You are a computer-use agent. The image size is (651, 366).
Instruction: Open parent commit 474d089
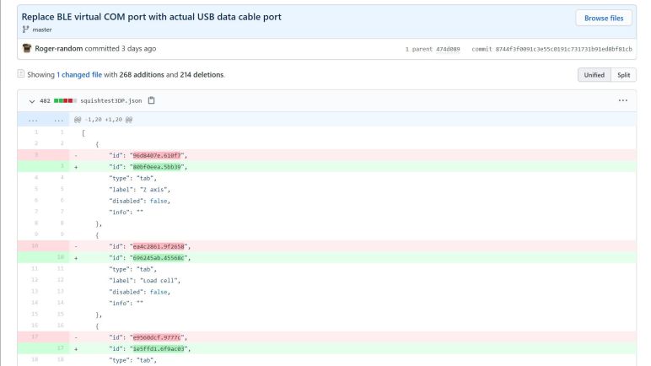[x=444, y=49]
